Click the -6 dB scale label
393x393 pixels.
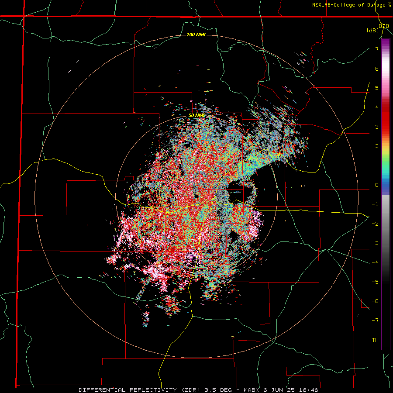point(375,301)
